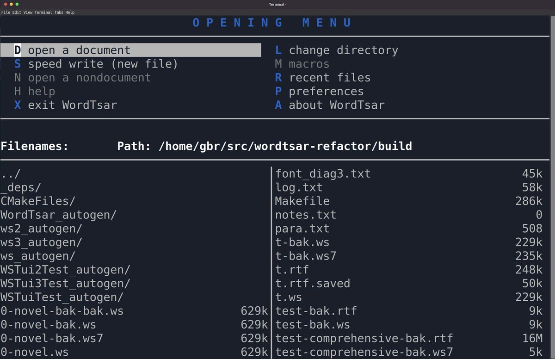Select file 't.rtf'

coord(292,269)
